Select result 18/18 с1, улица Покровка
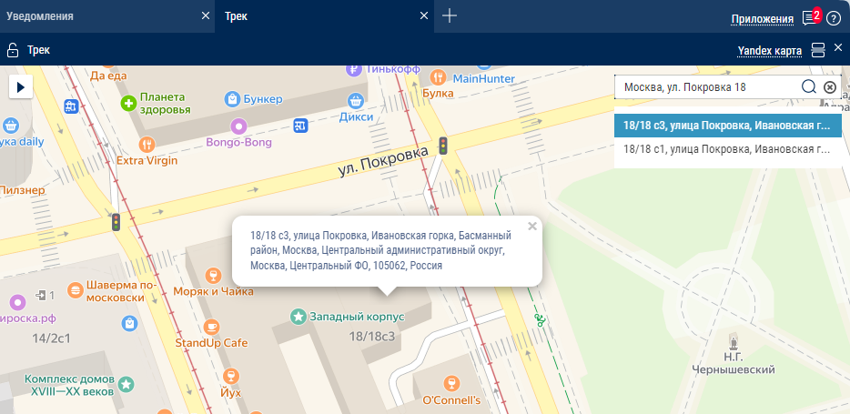The width and height of the screenshot is (850, 414). [727, 148]
